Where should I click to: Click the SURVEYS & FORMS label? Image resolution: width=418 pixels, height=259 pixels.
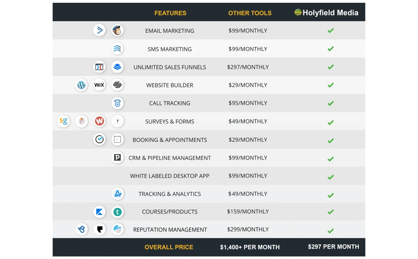(x=170, y=122)
